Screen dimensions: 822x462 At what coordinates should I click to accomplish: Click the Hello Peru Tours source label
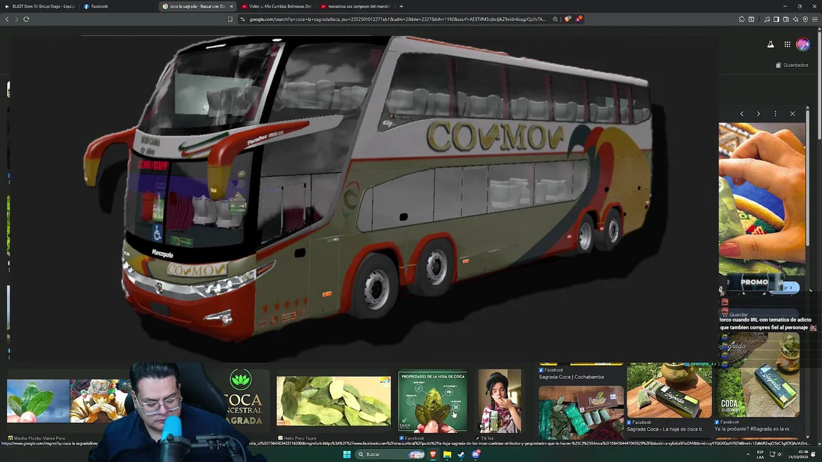click(297, 438)
